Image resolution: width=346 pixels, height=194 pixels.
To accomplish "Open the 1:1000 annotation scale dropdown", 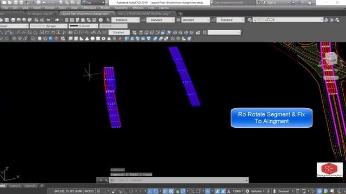I will click(238, 191).
